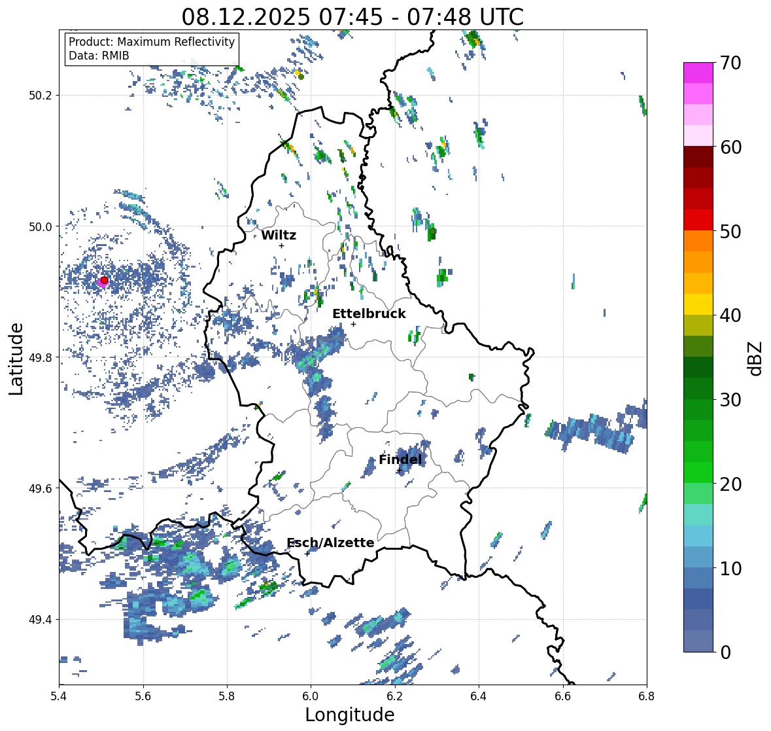Click the Findel label on map
The width and height of the screenshot is (771, 731).
(x=400, y=459)
